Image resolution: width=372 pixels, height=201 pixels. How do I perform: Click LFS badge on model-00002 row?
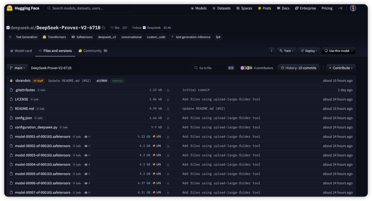pyautogui.click(x=157, y=146)
